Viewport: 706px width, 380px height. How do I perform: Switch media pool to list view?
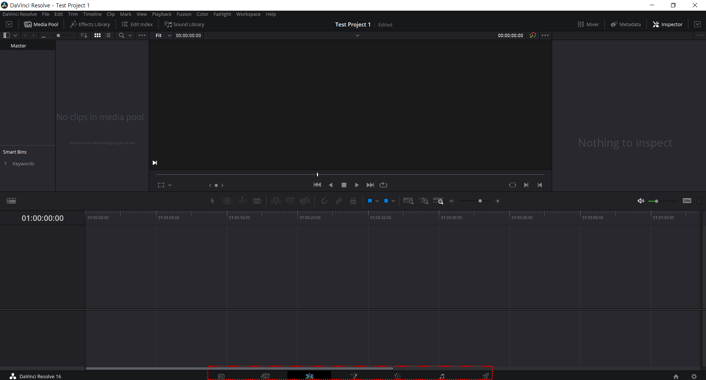pyautogui.click(x=108, y=35)
